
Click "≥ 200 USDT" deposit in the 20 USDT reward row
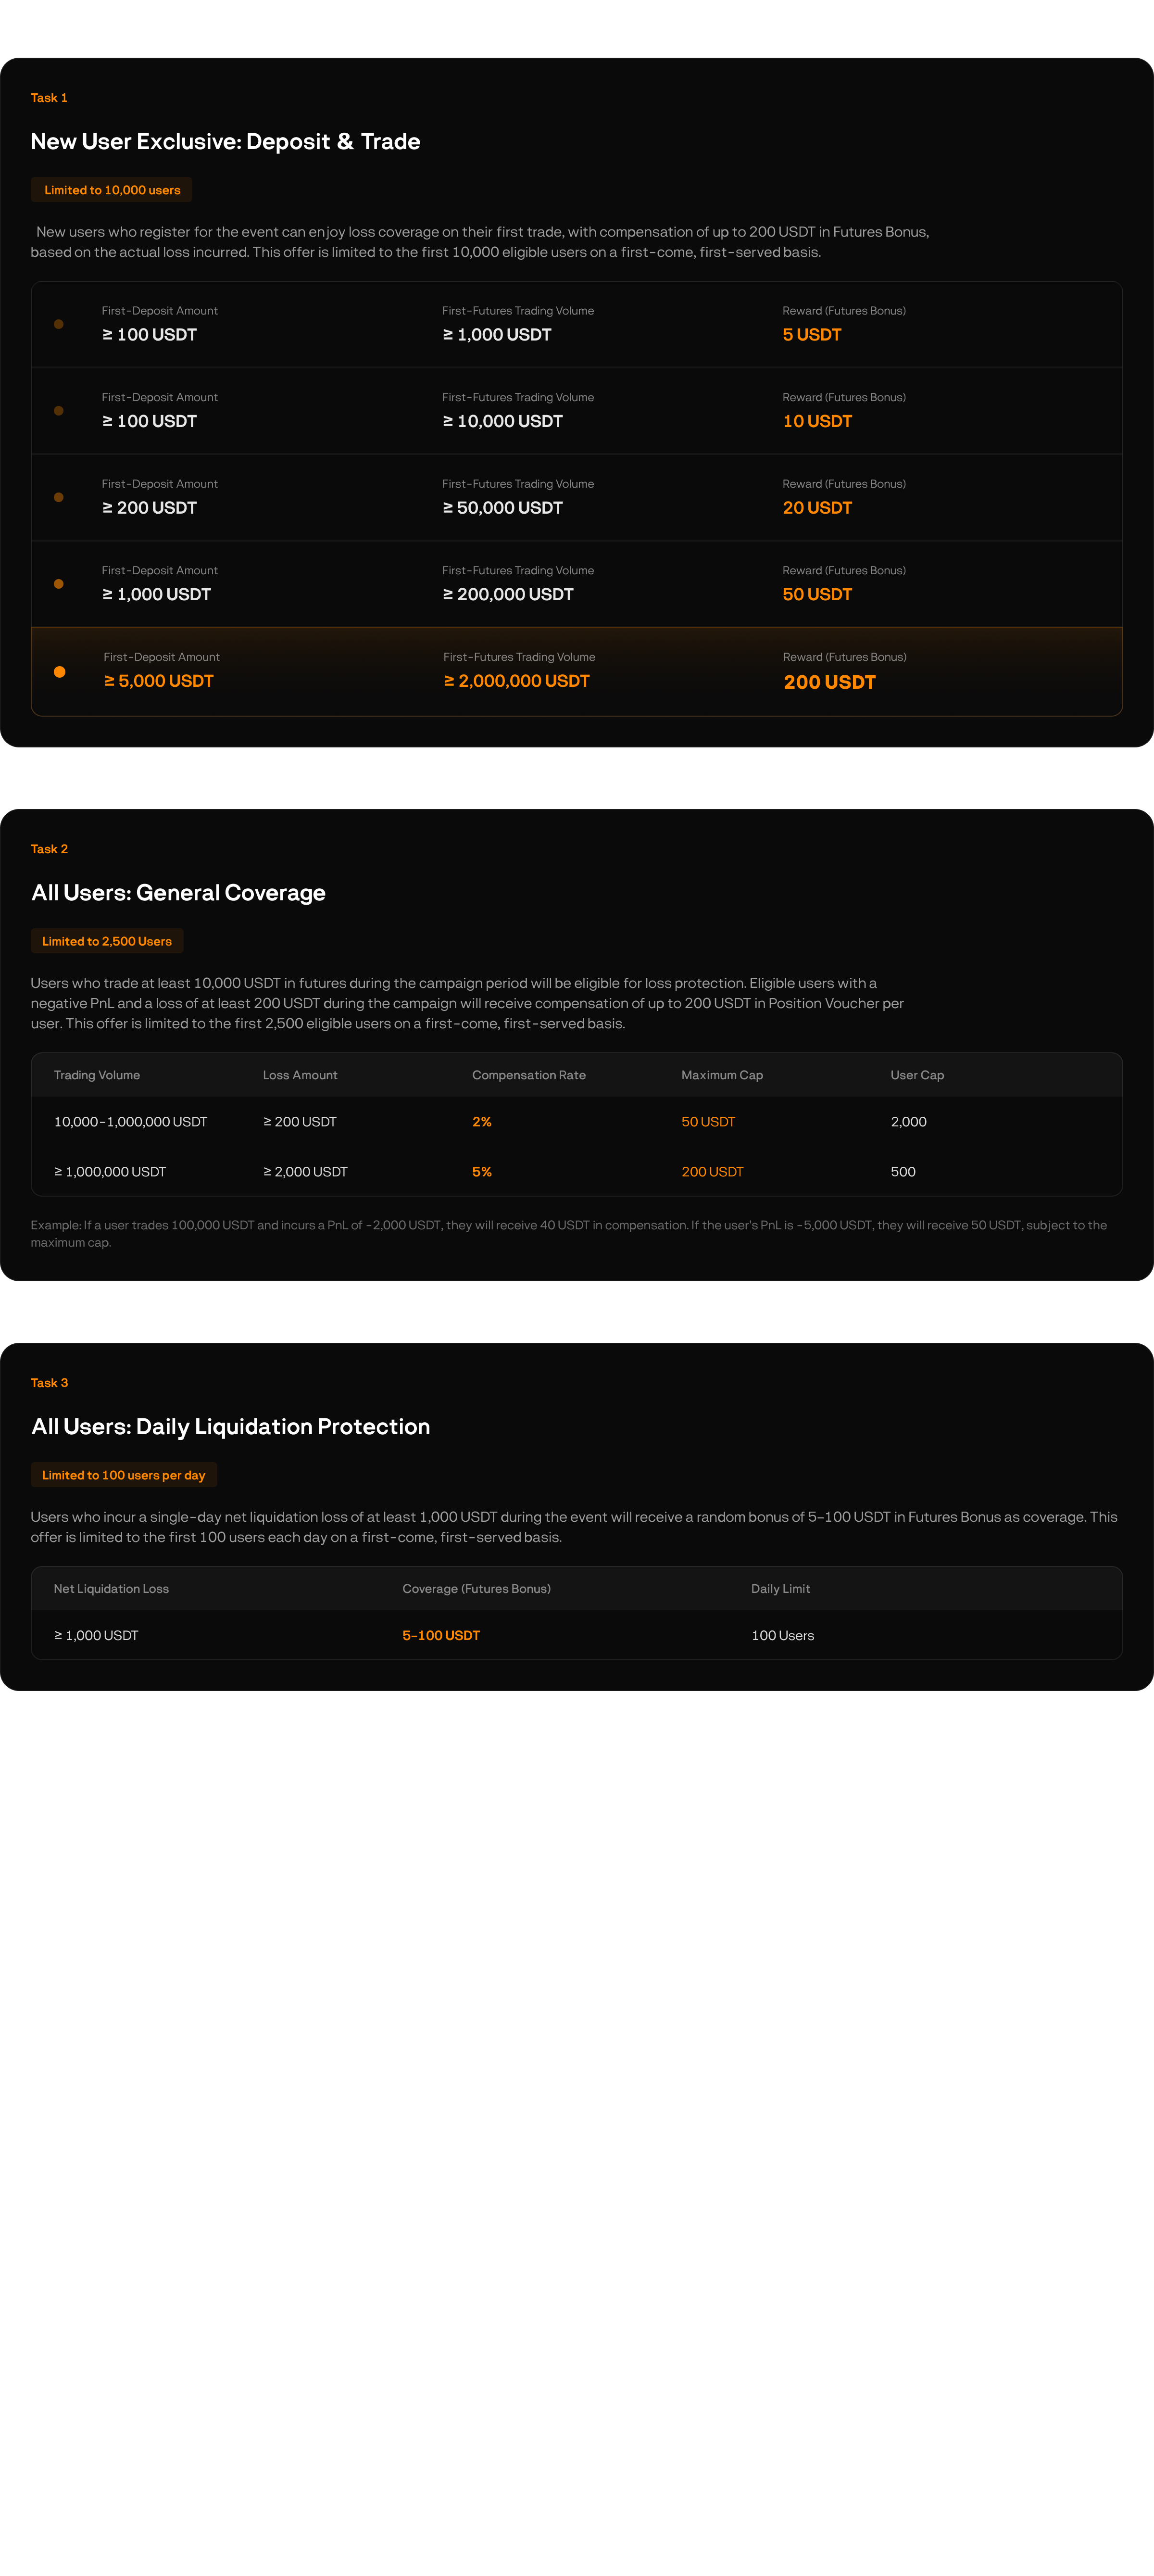149,508
